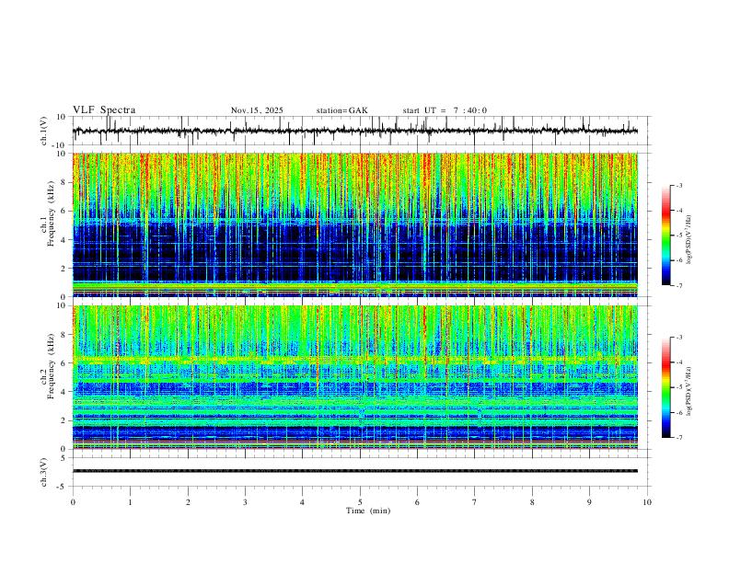729x563 pixels.
Task: Click the "VLF Spectra" plot title
Action: click(x=104, y=110)
